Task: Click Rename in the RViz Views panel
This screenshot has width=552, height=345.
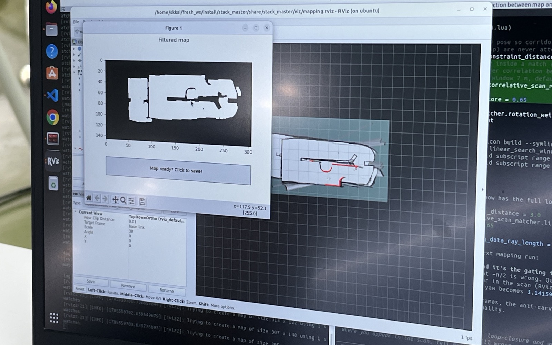Action: (x=166, y=290)
